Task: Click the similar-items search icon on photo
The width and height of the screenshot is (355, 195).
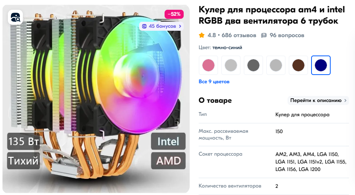Action: pos(15,17)
